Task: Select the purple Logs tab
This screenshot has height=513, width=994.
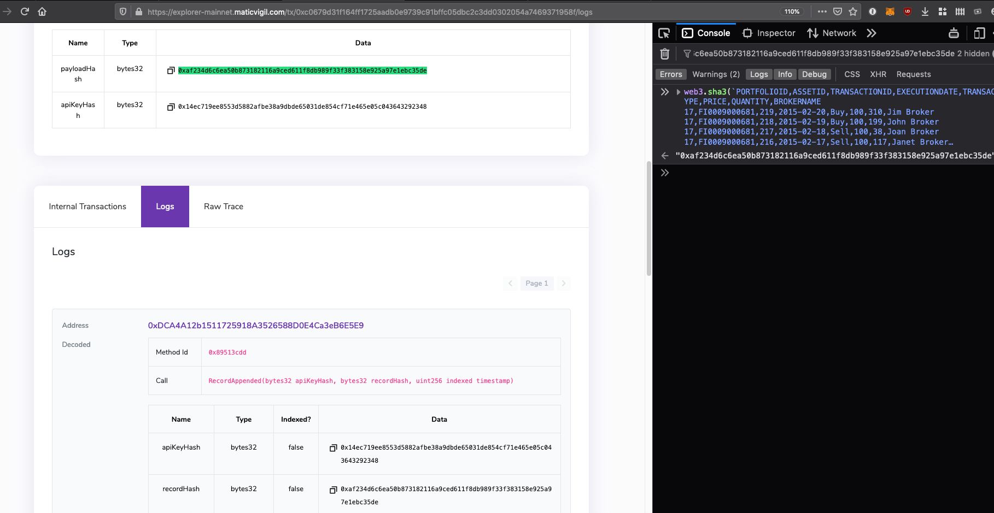Action: (x=165, y=207)
